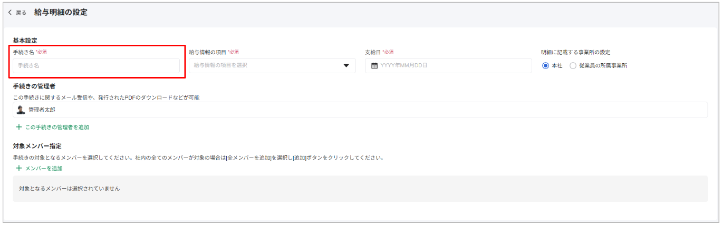
Task: Click the 支給日 field label
Action: (373, 52)
